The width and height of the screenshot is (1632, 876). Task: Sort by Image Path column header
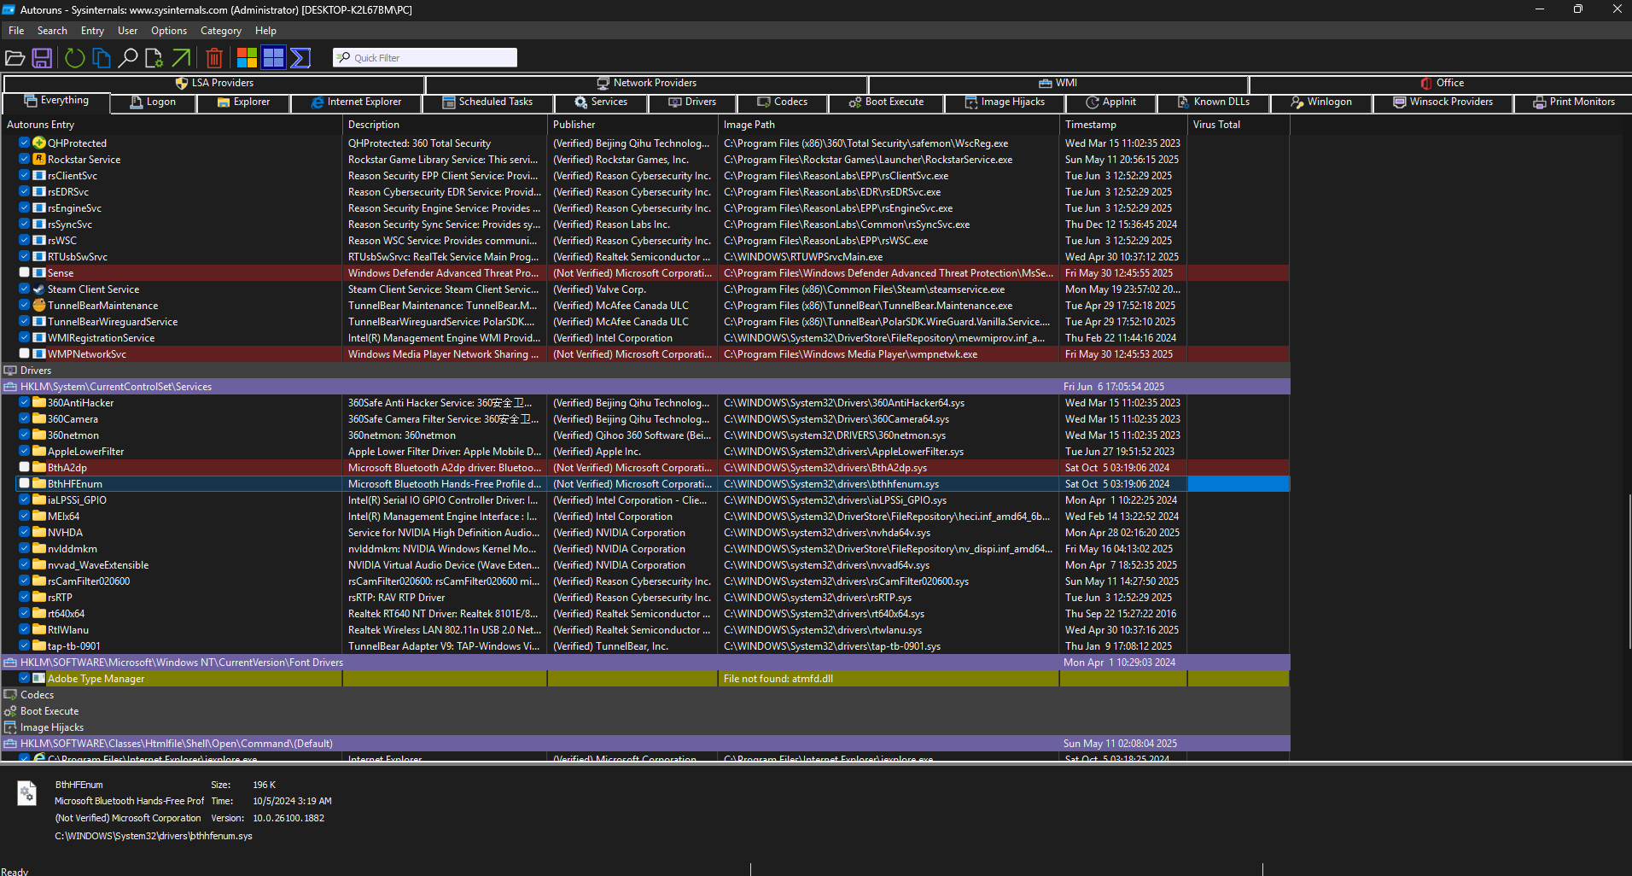(888, 125)
